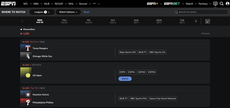Select the MON SEP 2 date tab
Viewport: 230px width, 108px height.
pyautogui.click(x=159, y=21)
